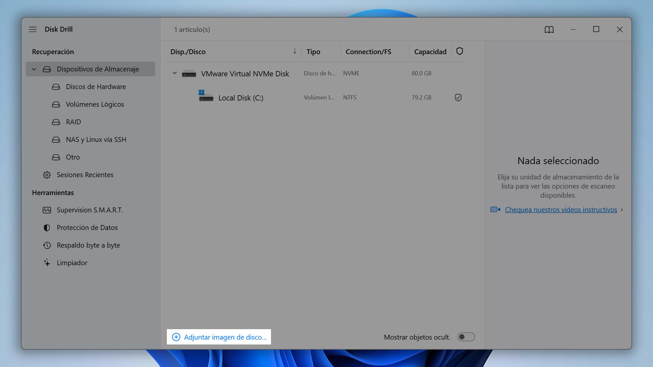Image resolution: width=653 pixels, height=367 pixels.
Task: Click the Recuperación section heading
Action: coord(53,52)
